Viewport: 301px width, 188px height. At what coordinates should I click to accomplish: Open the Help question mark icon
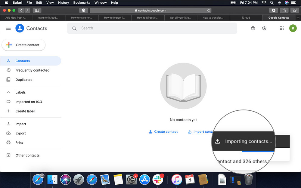(253, 28)
